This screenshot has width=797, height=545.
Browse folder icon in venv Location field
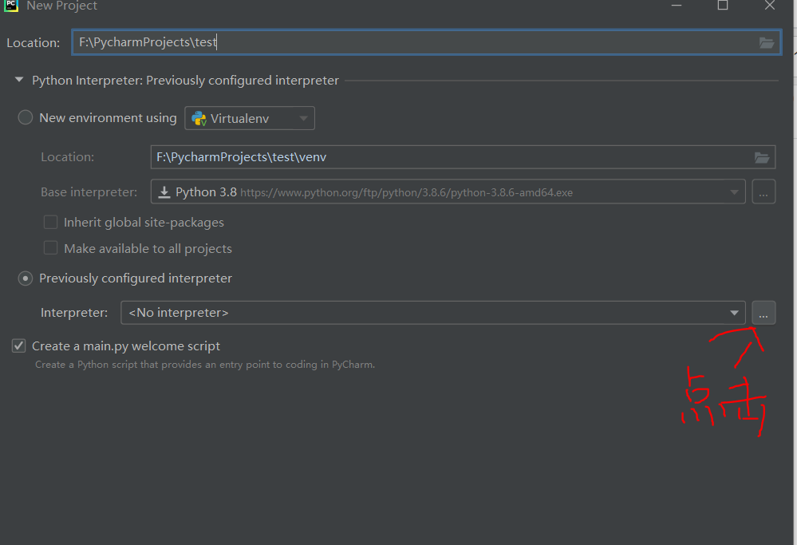point(761,158)
